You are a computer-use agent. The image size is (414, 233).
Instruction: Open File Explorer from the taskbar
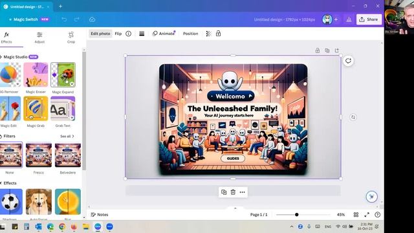(86, 227)
